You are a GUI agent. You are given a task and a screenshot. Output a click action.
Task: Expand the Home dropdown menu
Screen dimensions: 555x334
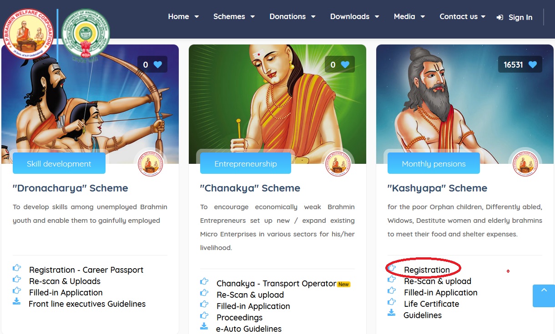click(183, 16)
